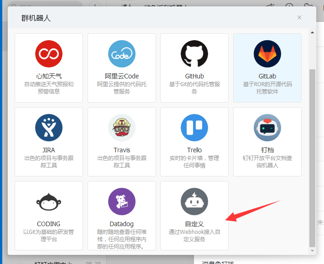This screenshot has height=264, width=324.
Task: Close the 群机器人 dialog
Action: coord(299,17)
